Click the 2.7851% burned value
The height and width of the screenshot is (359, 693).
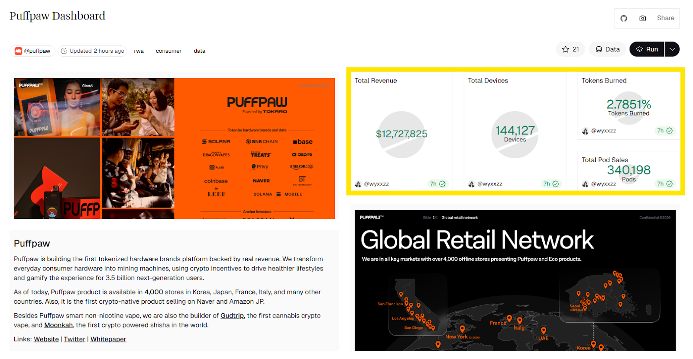click(628, 104)
